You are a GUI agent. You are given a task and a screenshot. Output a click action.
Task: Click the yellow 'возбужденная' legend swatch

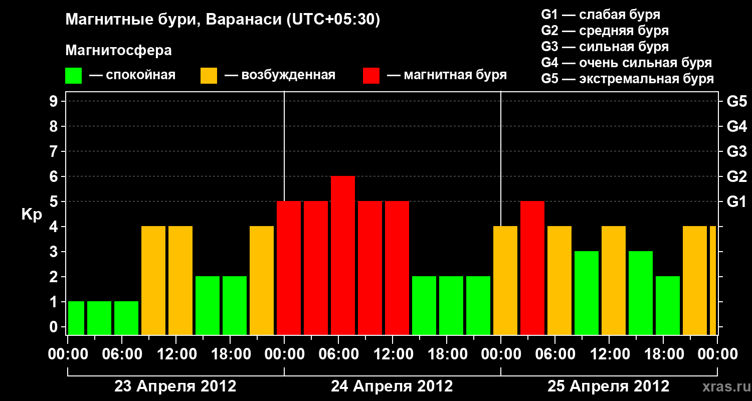[x=209, y=76]
